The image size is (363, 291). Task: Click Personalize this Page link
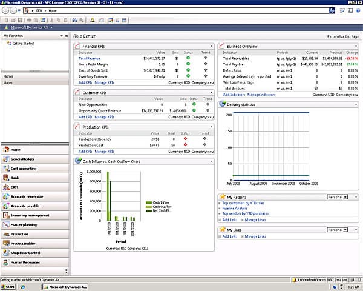pos(343,36)
